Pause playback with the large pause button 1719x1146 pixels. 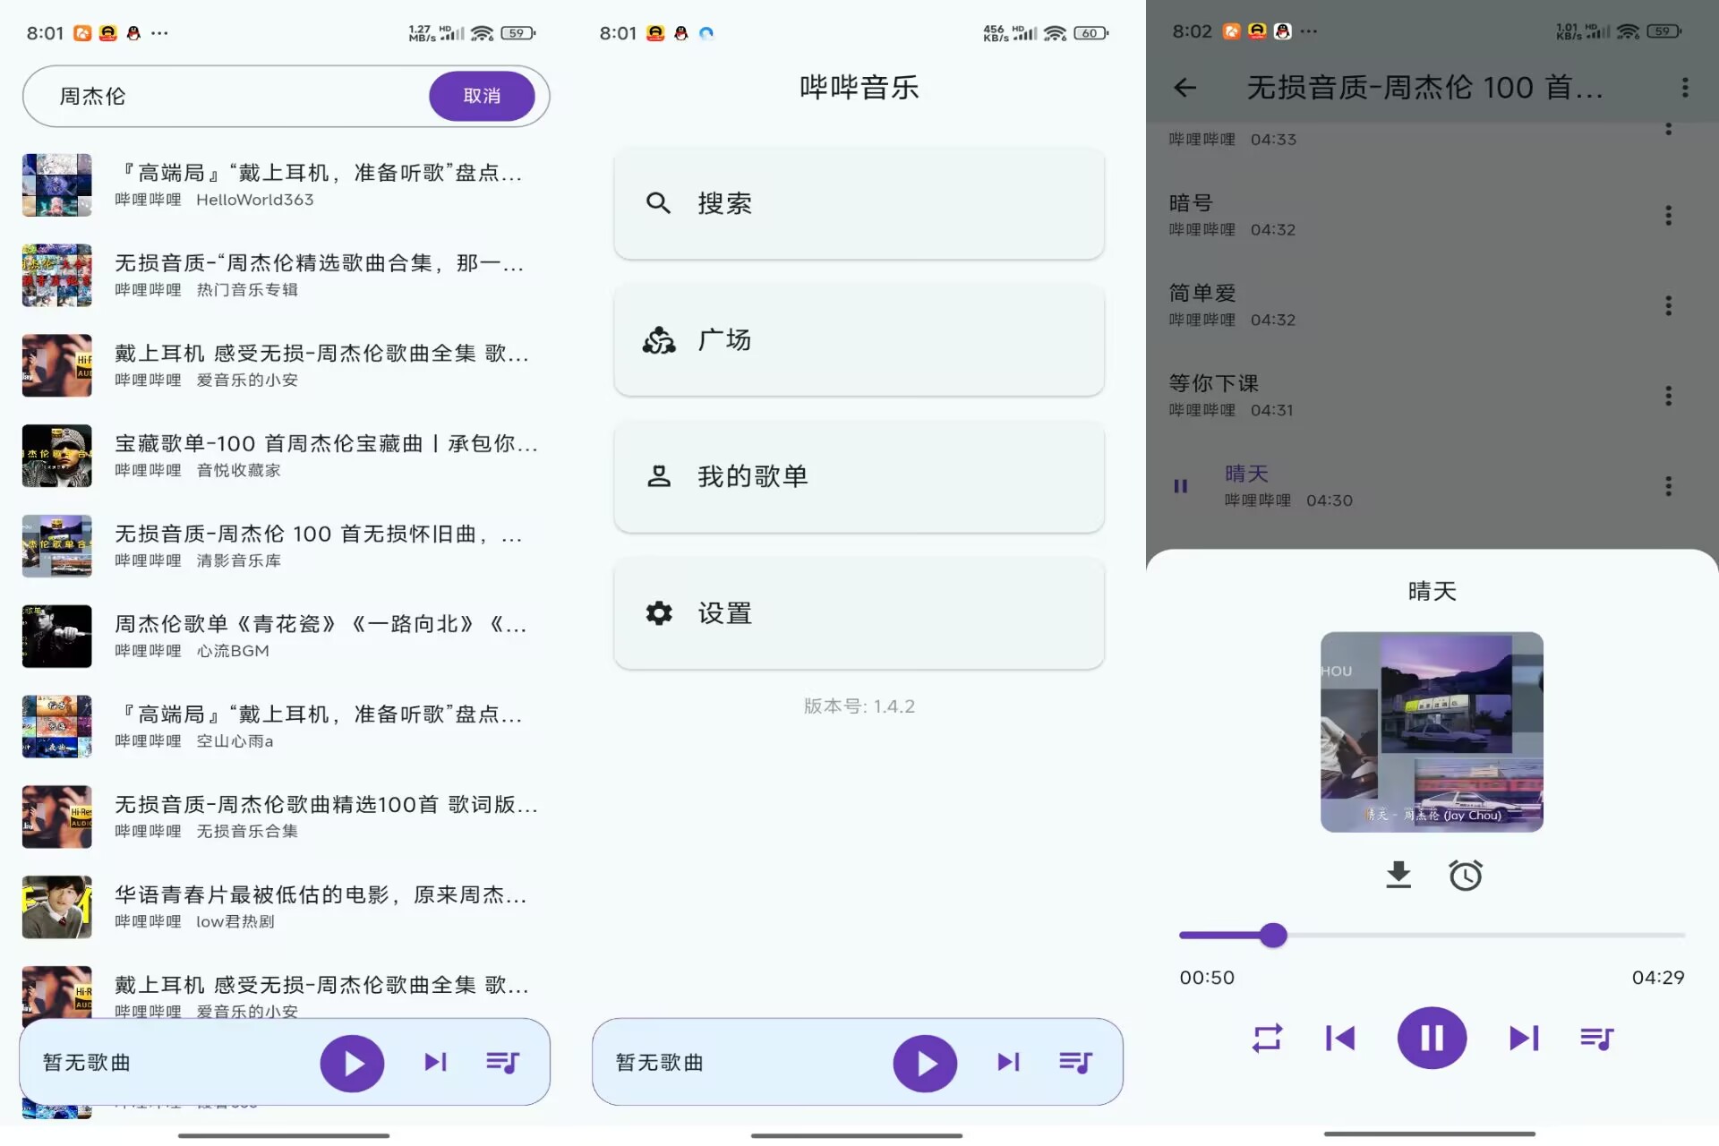coord(1432,1039)
